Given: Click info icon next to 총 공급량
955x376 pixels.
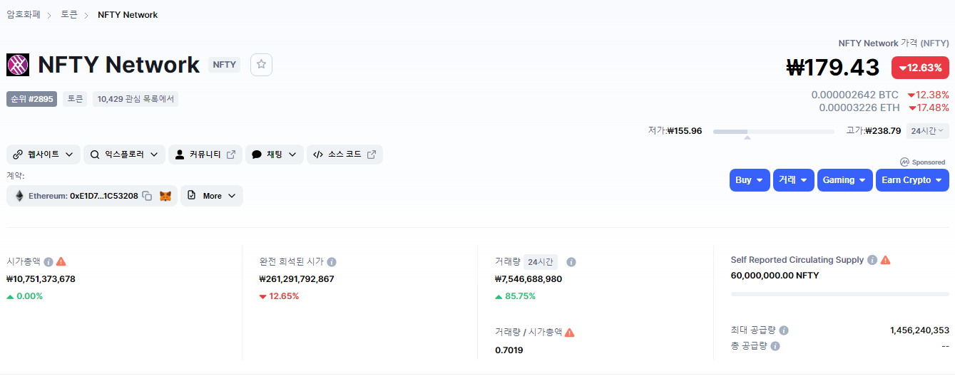Looking at the screenshot, I should 775,346.
